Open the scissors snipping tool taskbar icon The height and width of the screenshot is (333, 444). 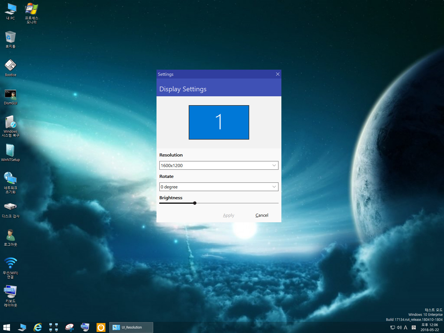tap(69, 327)
